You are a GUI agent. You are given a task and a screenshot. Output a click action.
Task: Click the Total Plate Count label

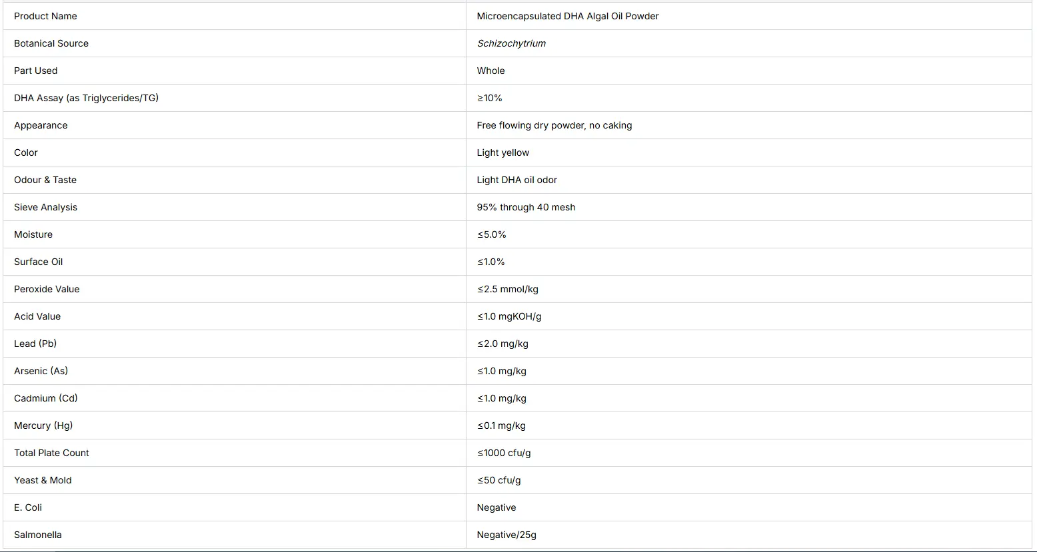tap(51, 453)
